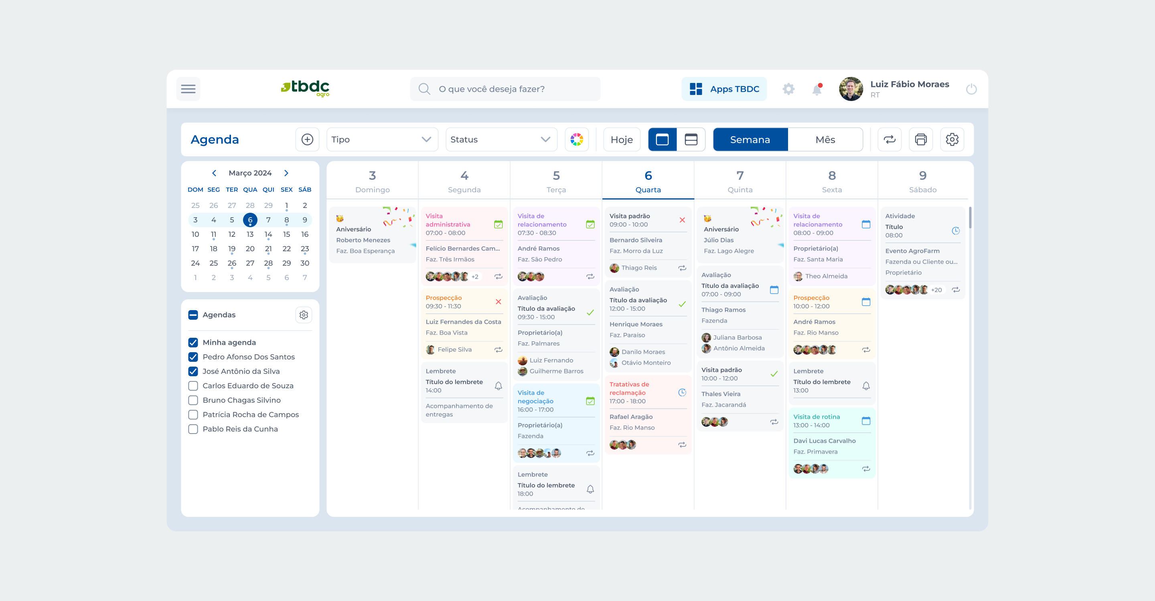Click the sync arrows icon in toolbar
The height and width of the screenshot is (601, 1155).
coord(889,140)
